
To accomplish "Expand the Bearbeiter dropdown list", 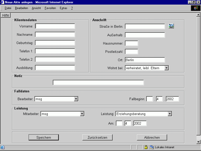I will pyautogui.click(x=76, y=99).
